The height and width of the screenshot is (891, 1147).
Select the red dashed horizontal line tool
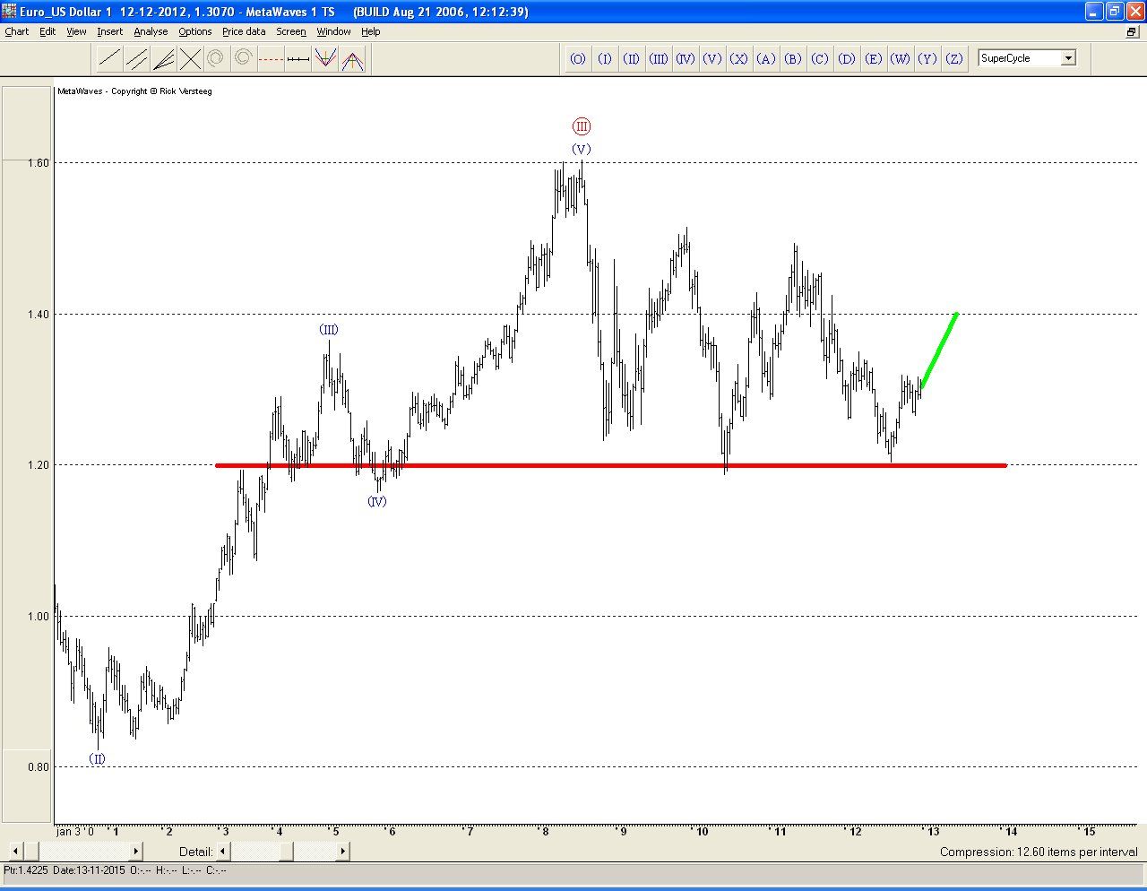tap(271, 59)
